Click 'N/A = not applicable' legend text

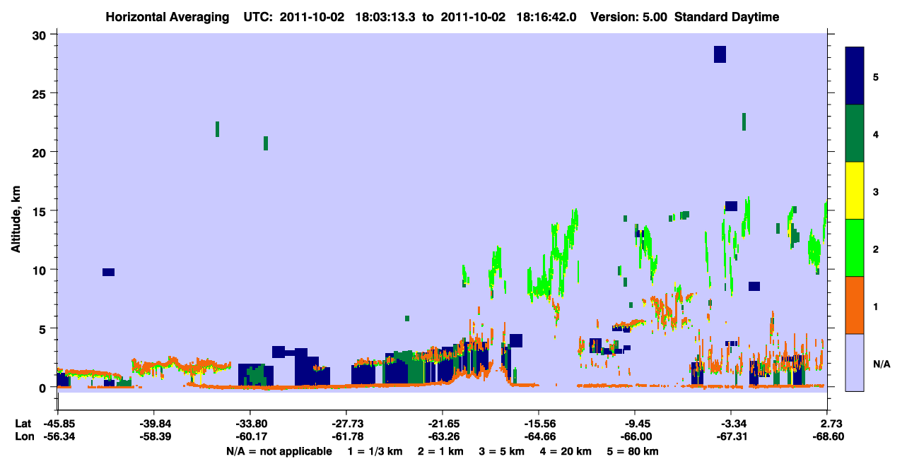[279, 451]
